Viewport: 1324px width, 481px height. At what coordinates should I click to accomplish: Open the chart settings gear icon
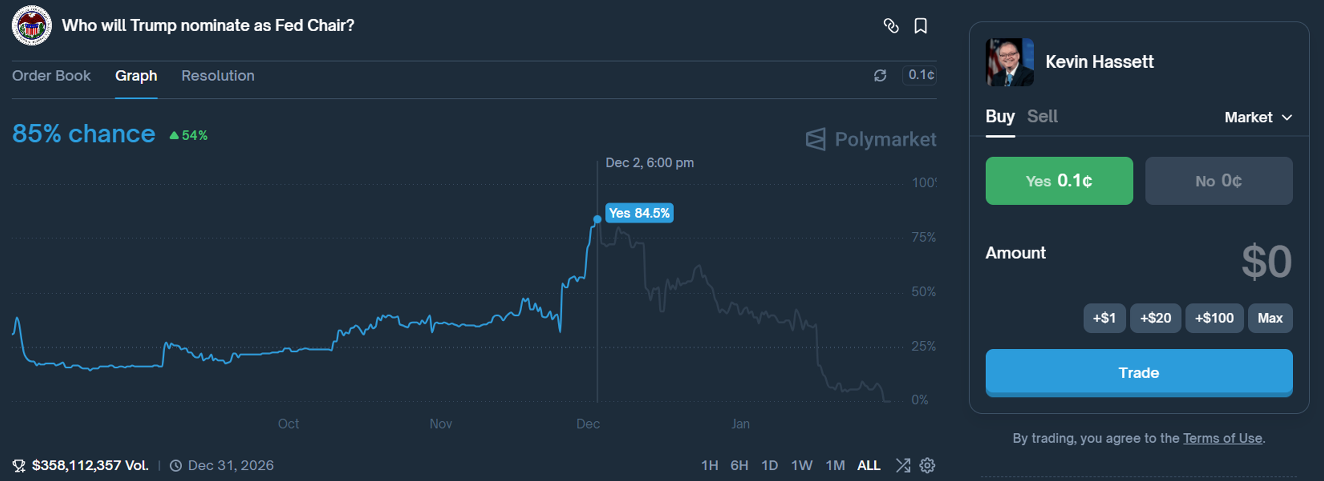pyautogui.click(x=927, y=466)
